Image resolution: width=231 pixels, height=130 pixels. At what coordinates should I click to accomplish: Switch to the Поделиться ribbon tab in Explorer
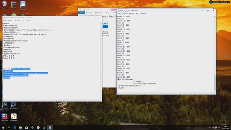coord(99,13)
